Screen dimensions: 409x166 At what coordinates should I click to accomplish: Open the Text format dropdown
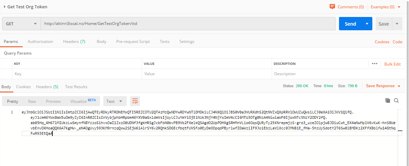point(115,101)
